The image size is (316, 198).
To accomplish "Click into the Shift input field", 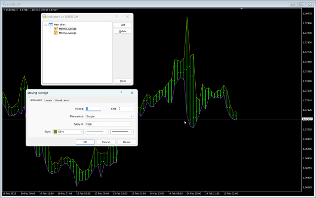I will click(x=126, y=109).
